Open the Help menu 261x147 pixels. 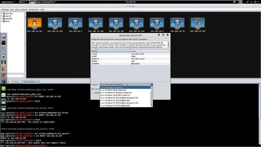(x=42, y=10)
